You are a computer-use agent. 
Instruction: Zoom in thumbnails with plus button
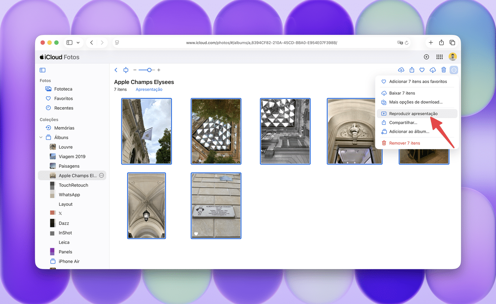[159, 70]
